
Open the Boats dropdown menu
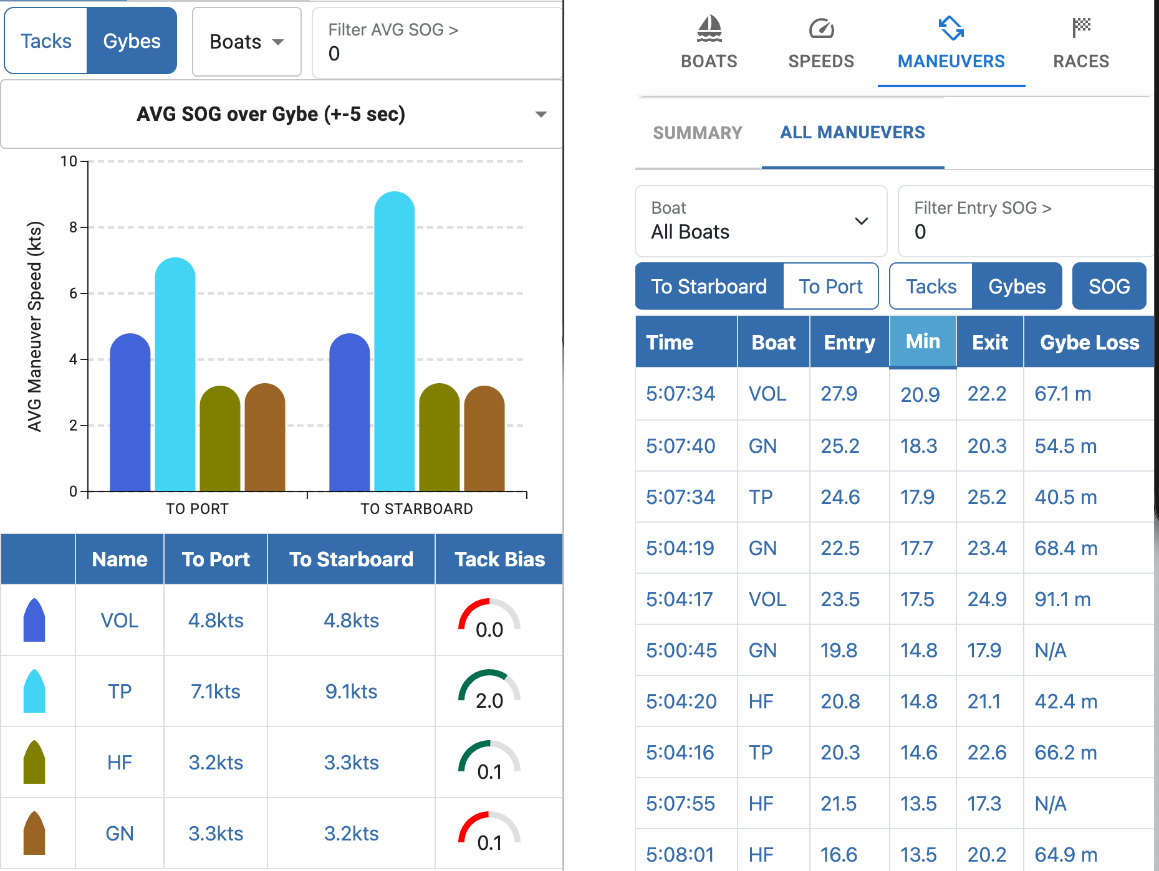coord(246,42)
